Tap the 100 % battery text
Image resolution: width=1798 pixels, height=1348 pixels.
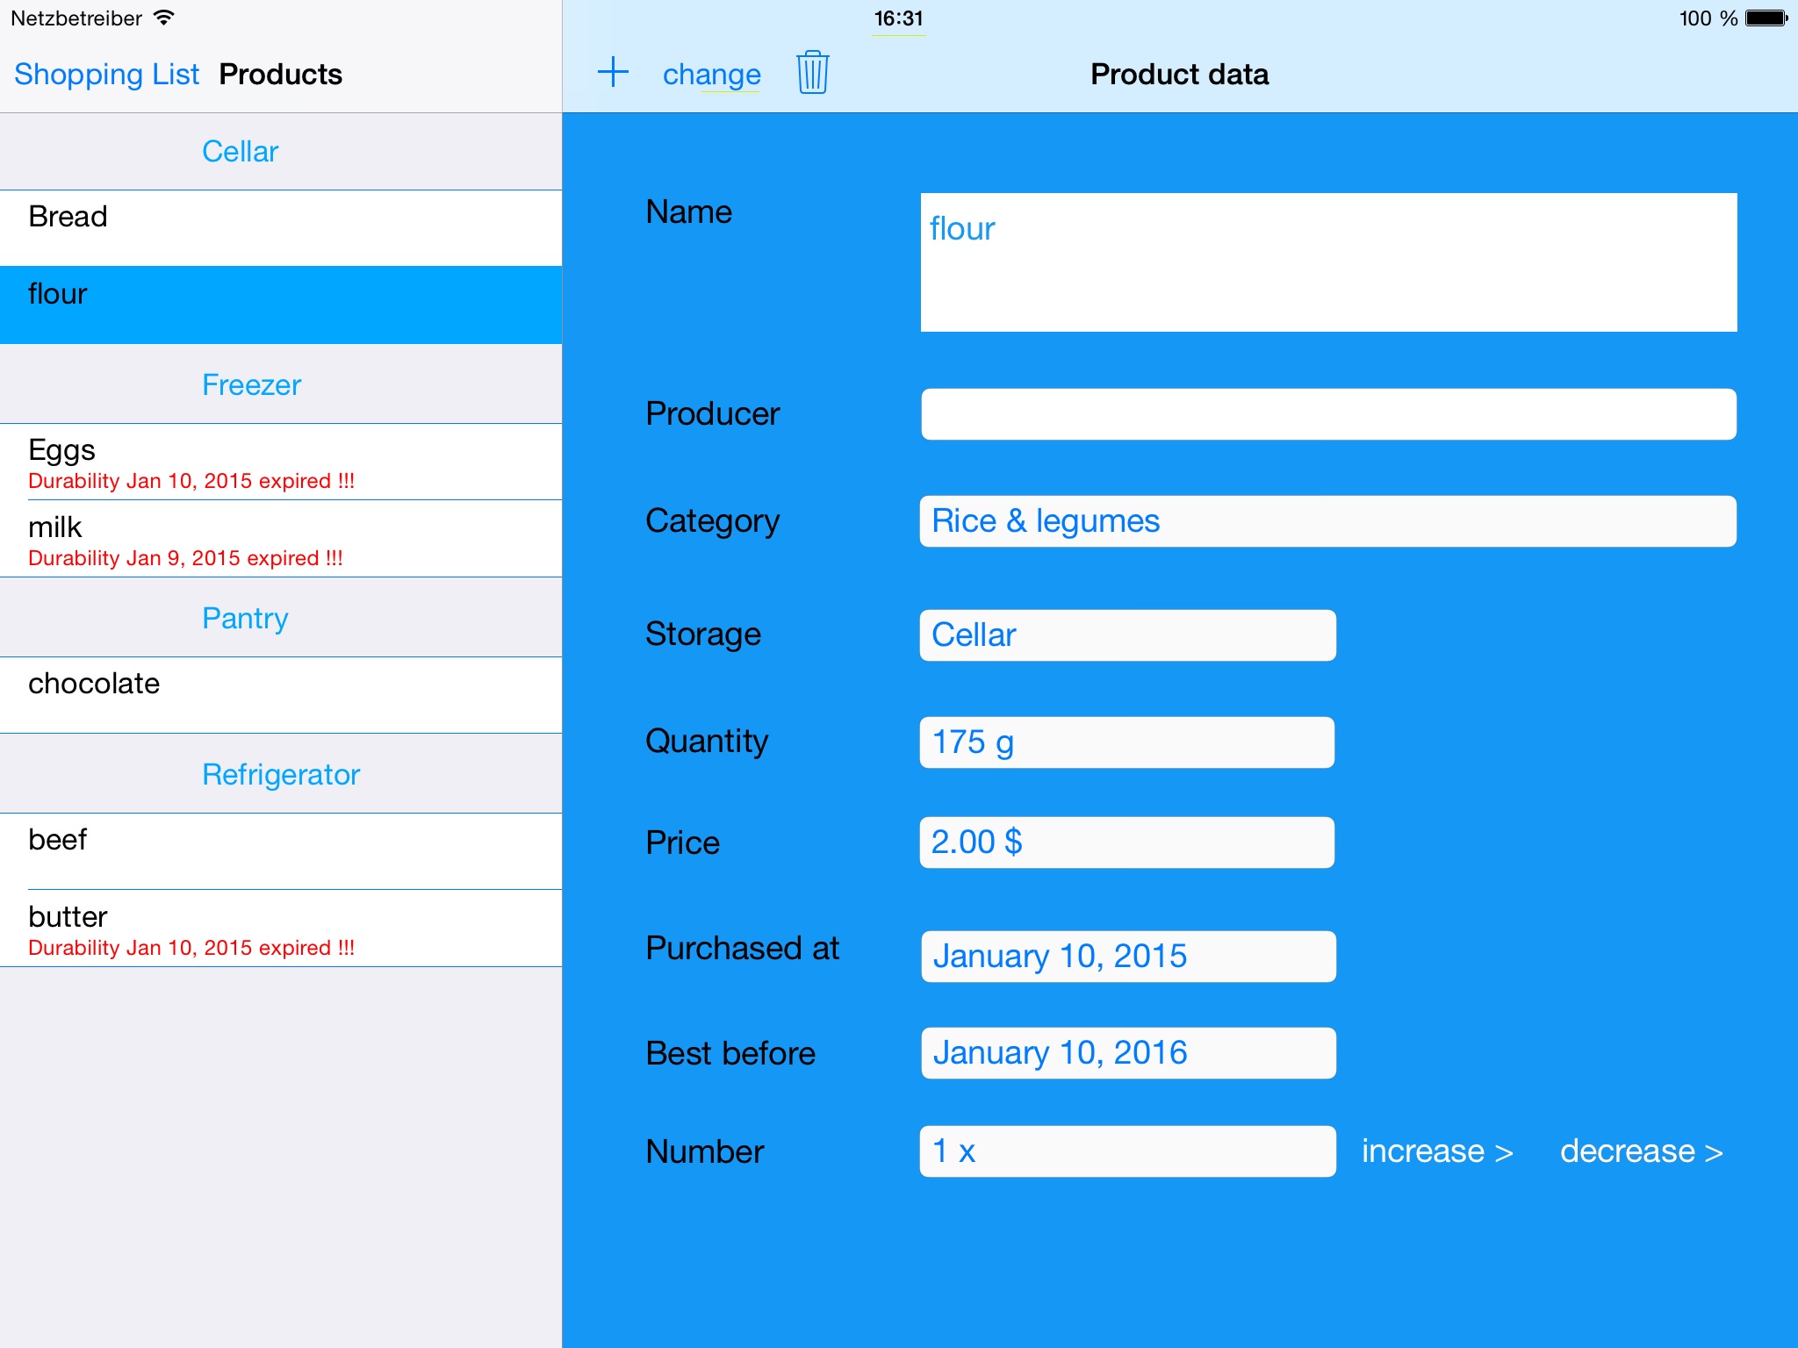(x=1708, y=18)
